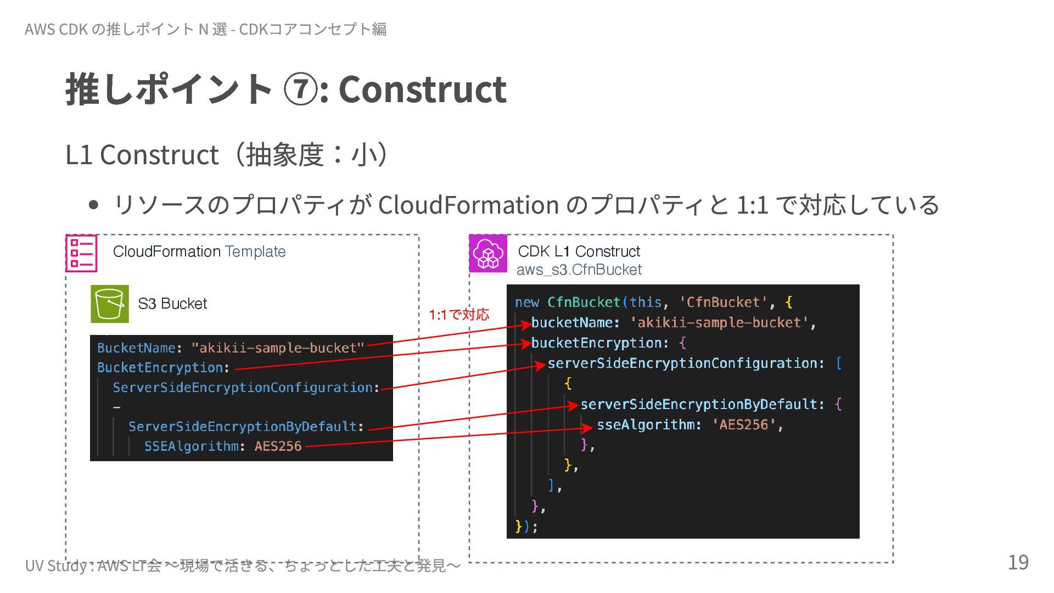Click the CloudFormation Template icon
1054x593 pixels.
pyautogui.click(x=81, y=253)
